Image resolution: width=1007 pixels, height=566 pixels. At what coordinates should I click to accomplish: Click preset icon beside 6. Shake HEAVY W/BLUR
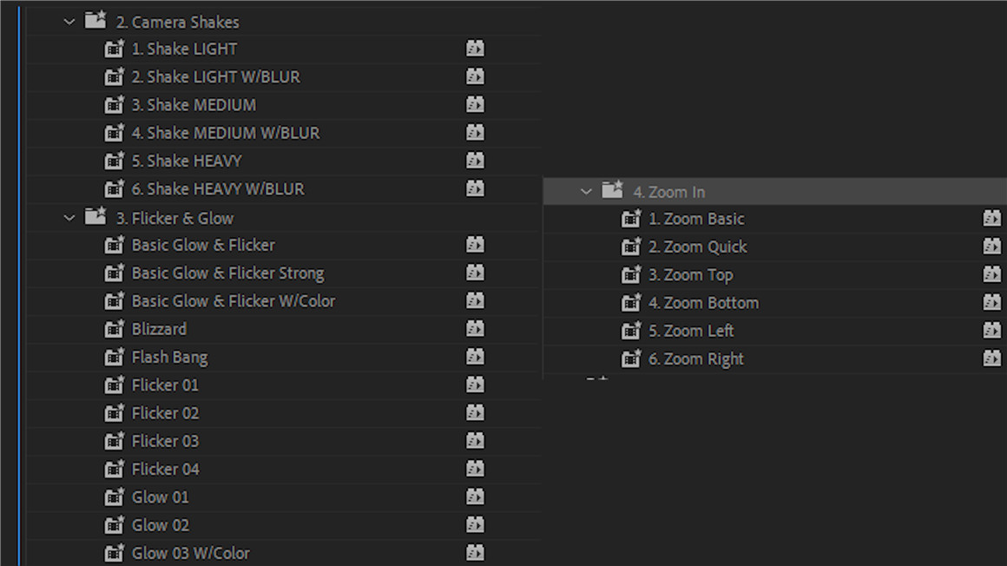click(114, 189)
